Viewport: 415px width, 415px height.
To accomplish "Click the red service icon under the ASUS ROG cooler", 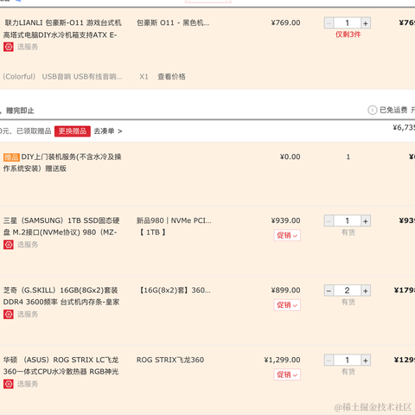I will pos(9,384).
